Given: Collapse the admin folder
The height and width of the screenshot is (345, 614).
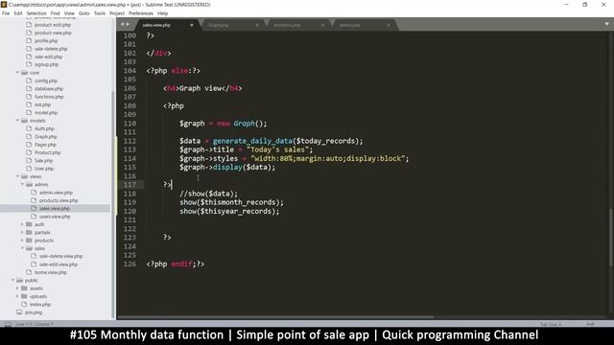Looking at the screenshot, I should [22, 184].
